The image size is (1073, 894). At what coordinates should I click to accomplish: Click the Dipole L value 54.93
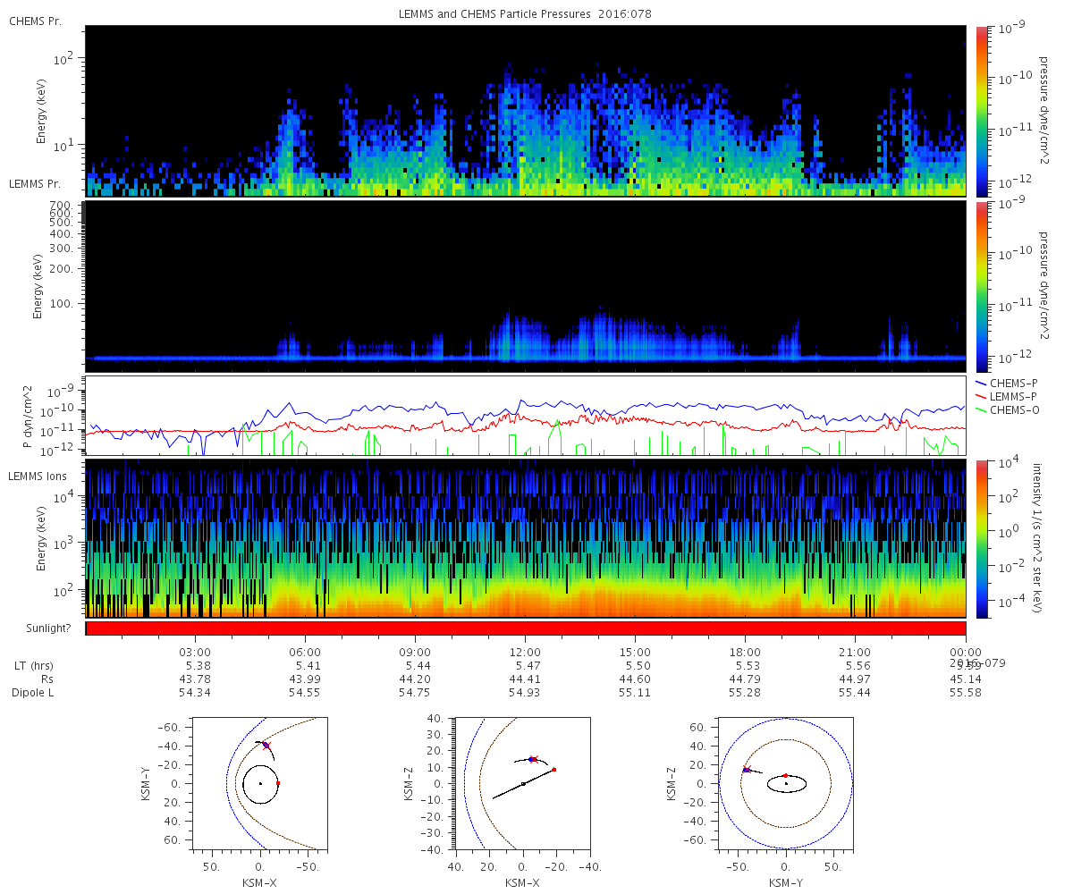(525, 693)
